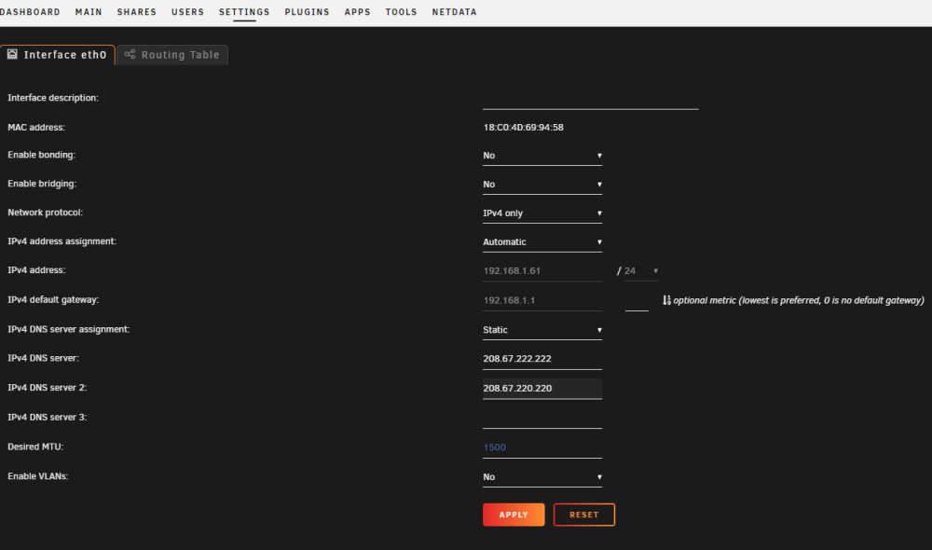The width and height of the screenshot is (932, 550).
Task: Change the Network protocol dropdown
Action: click(x=542, y=213)
